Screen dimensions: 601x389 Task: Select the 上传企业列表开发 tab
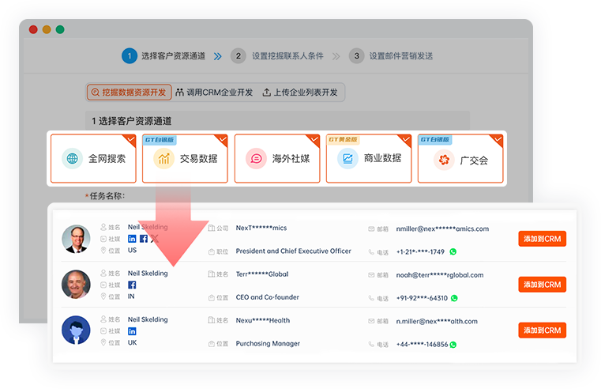click(x=300, y=93)
